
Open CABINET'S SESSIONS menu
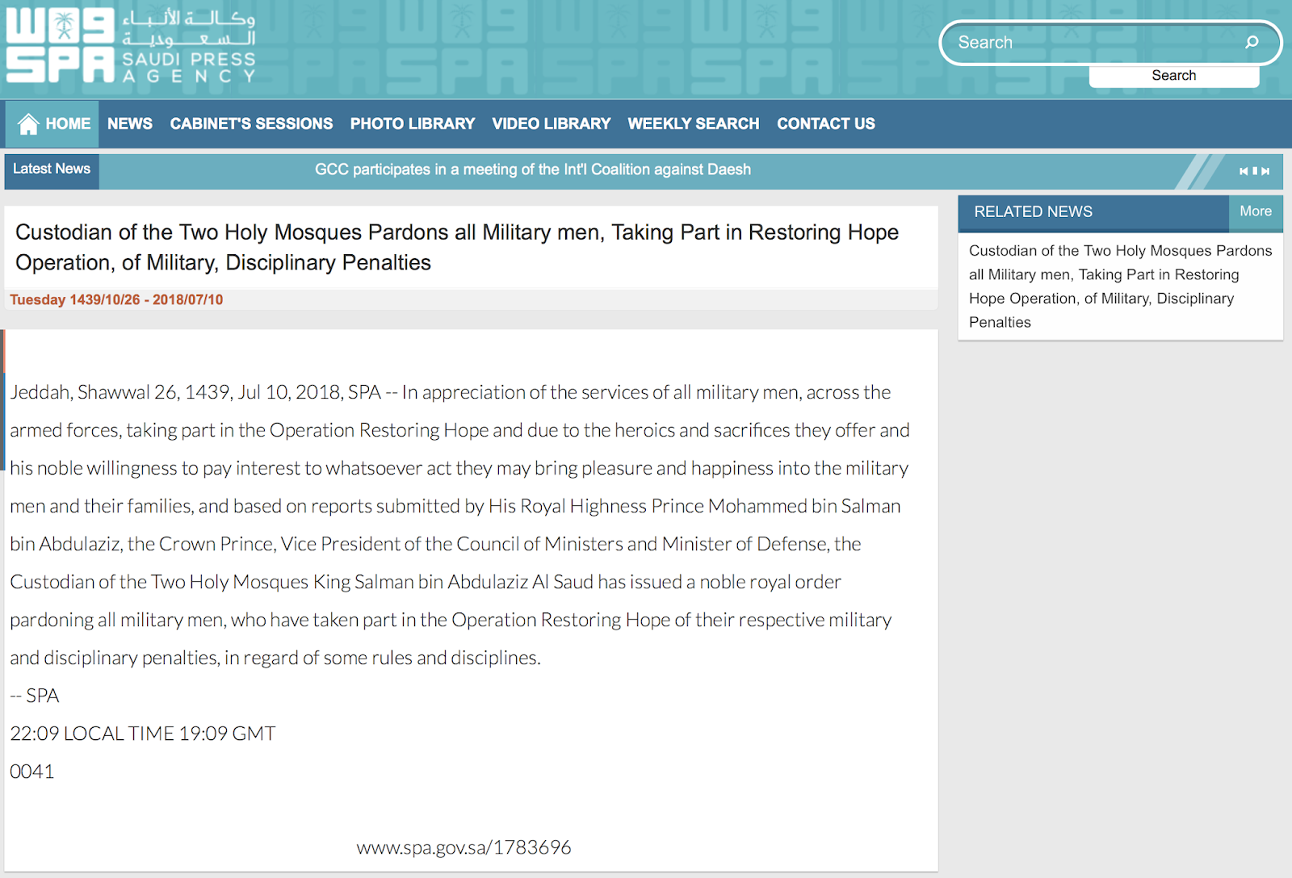pyautogui.click(x=251, y=123)
